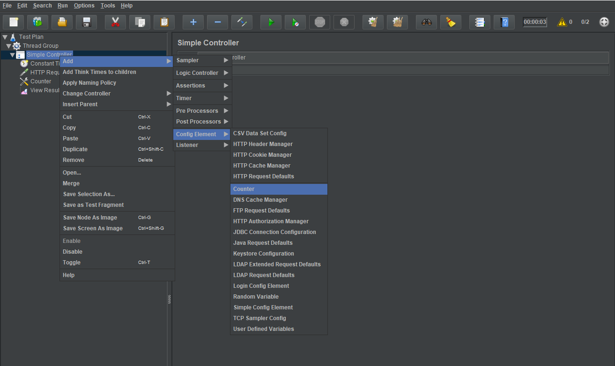Open Insert Parent submenu

click(117, 104)
